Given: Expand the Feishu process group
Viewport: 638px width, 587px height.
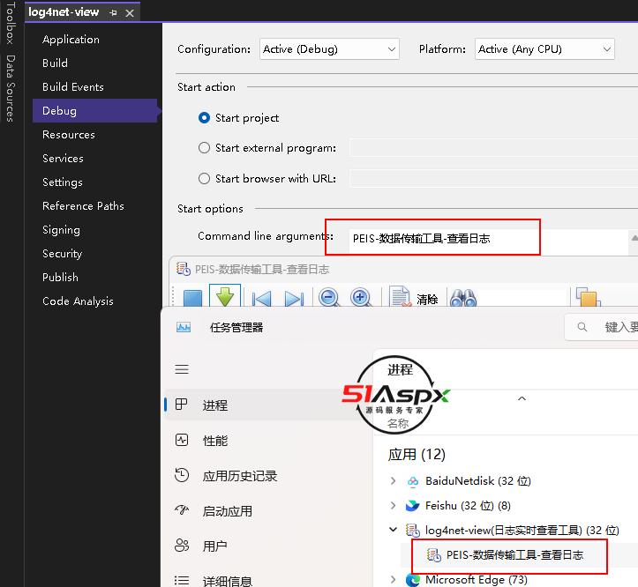Looking at the screenshot, I should [x=393, y=505].
